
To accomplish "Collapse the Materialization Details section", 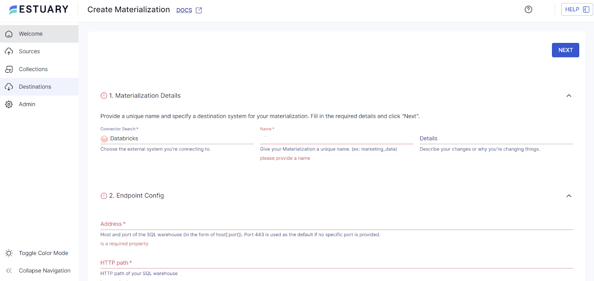I will (569, 96).
